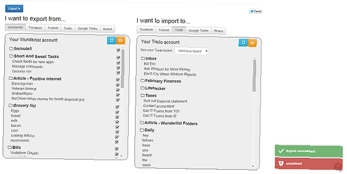Click the Inbox folder icon in Trello
Screen dimensions: 347x174
[143, 58]
